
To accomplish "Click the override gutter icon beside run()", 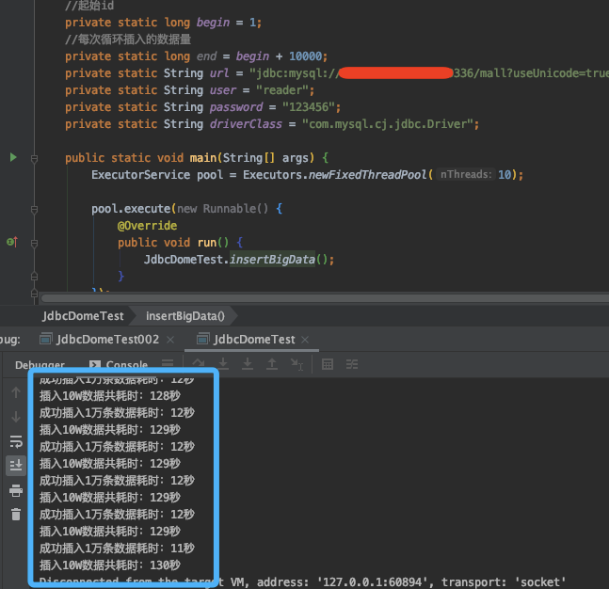I will tap(11, 243).
